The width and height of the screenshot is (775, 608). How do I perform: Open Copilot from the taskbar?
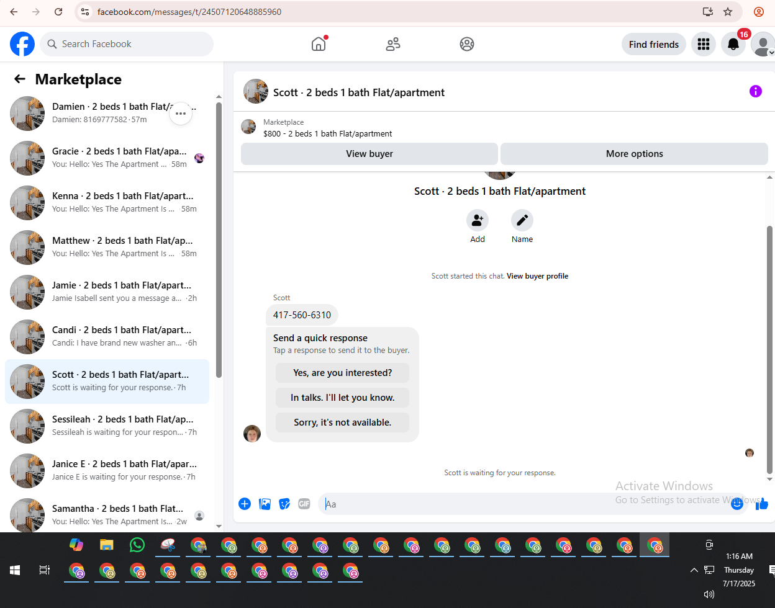point(76,545)
